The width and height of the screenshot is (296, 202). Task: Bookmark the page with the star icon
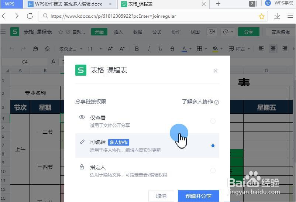[261, 16]
